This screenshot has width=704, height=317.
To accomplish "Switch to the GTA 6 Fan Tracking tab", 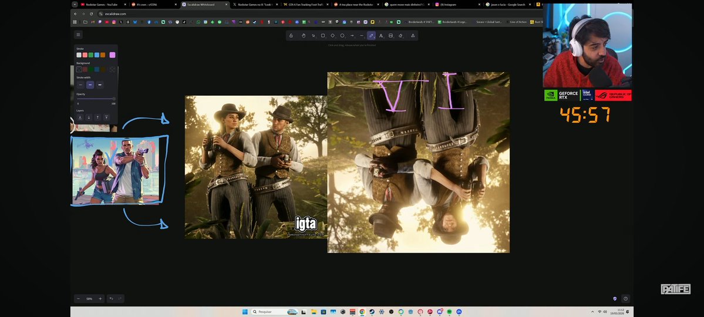I will (305, 5).
